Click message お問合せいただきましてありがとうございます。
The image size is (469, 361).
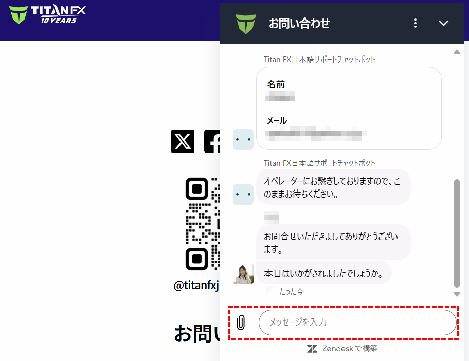tap(334, 242)
